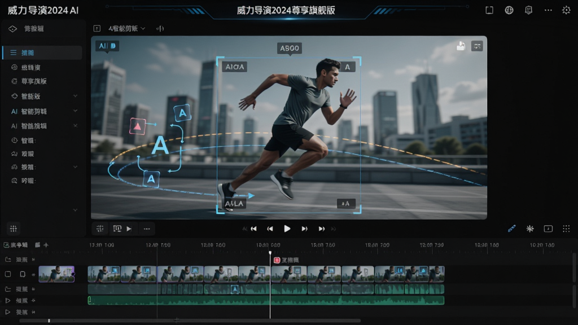Open the title bar ellipsis menu
Viewport: 578px width, 325px height.
coord(548,10)
